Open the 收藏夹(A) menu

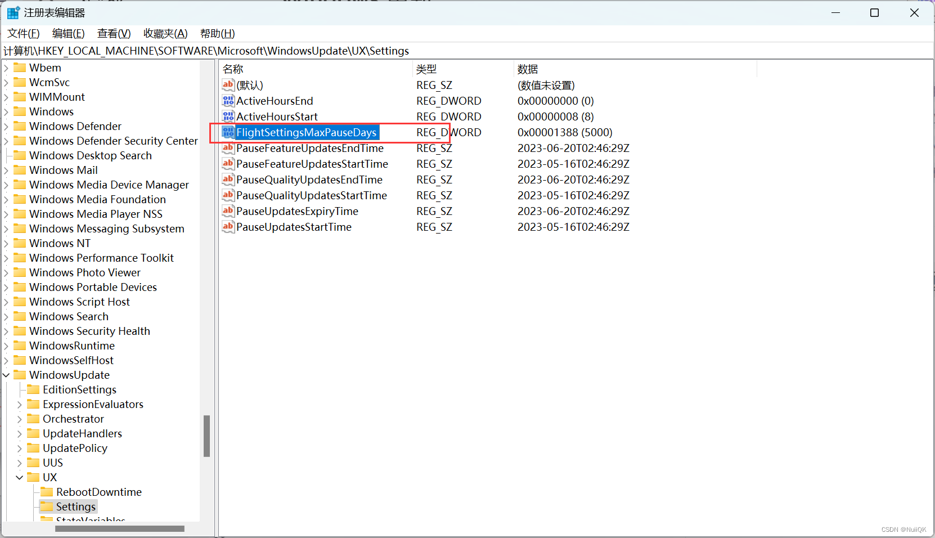165,34
